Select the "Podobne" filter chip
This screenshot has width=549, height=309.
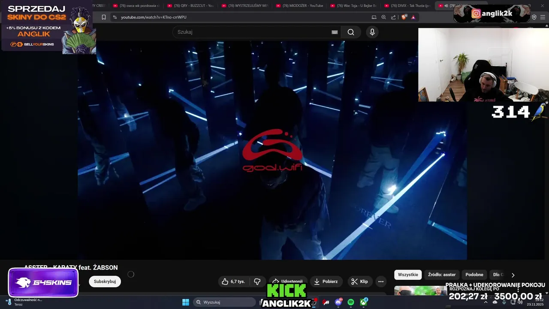pyautogui.click(x=474, y=275)
